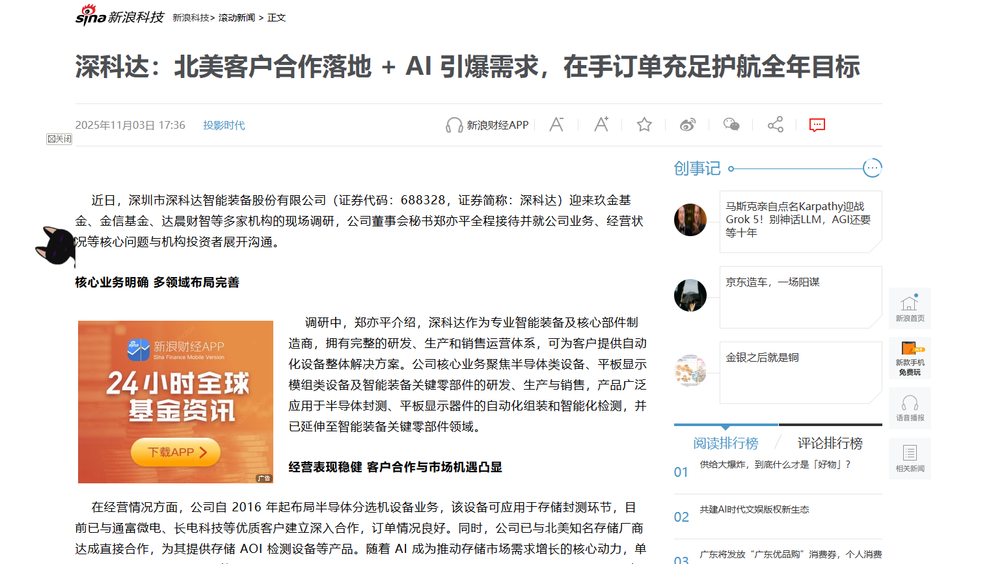Click the avatar beside 京东造车 article
Image resolution: width=991 pixels, height=564 pixels.
(x=690, y=295)
